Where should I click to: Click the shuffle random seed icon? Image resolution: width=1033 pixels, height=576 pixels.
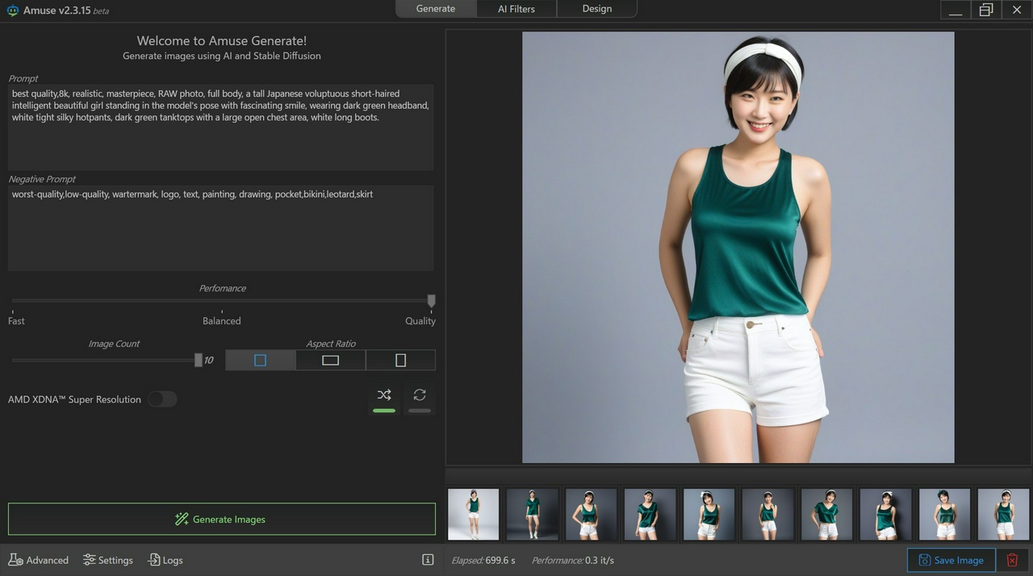pyautogui.click(x=384, y=395)
